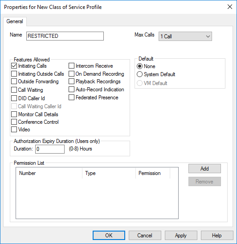Choose the None default option

[139, 66]
